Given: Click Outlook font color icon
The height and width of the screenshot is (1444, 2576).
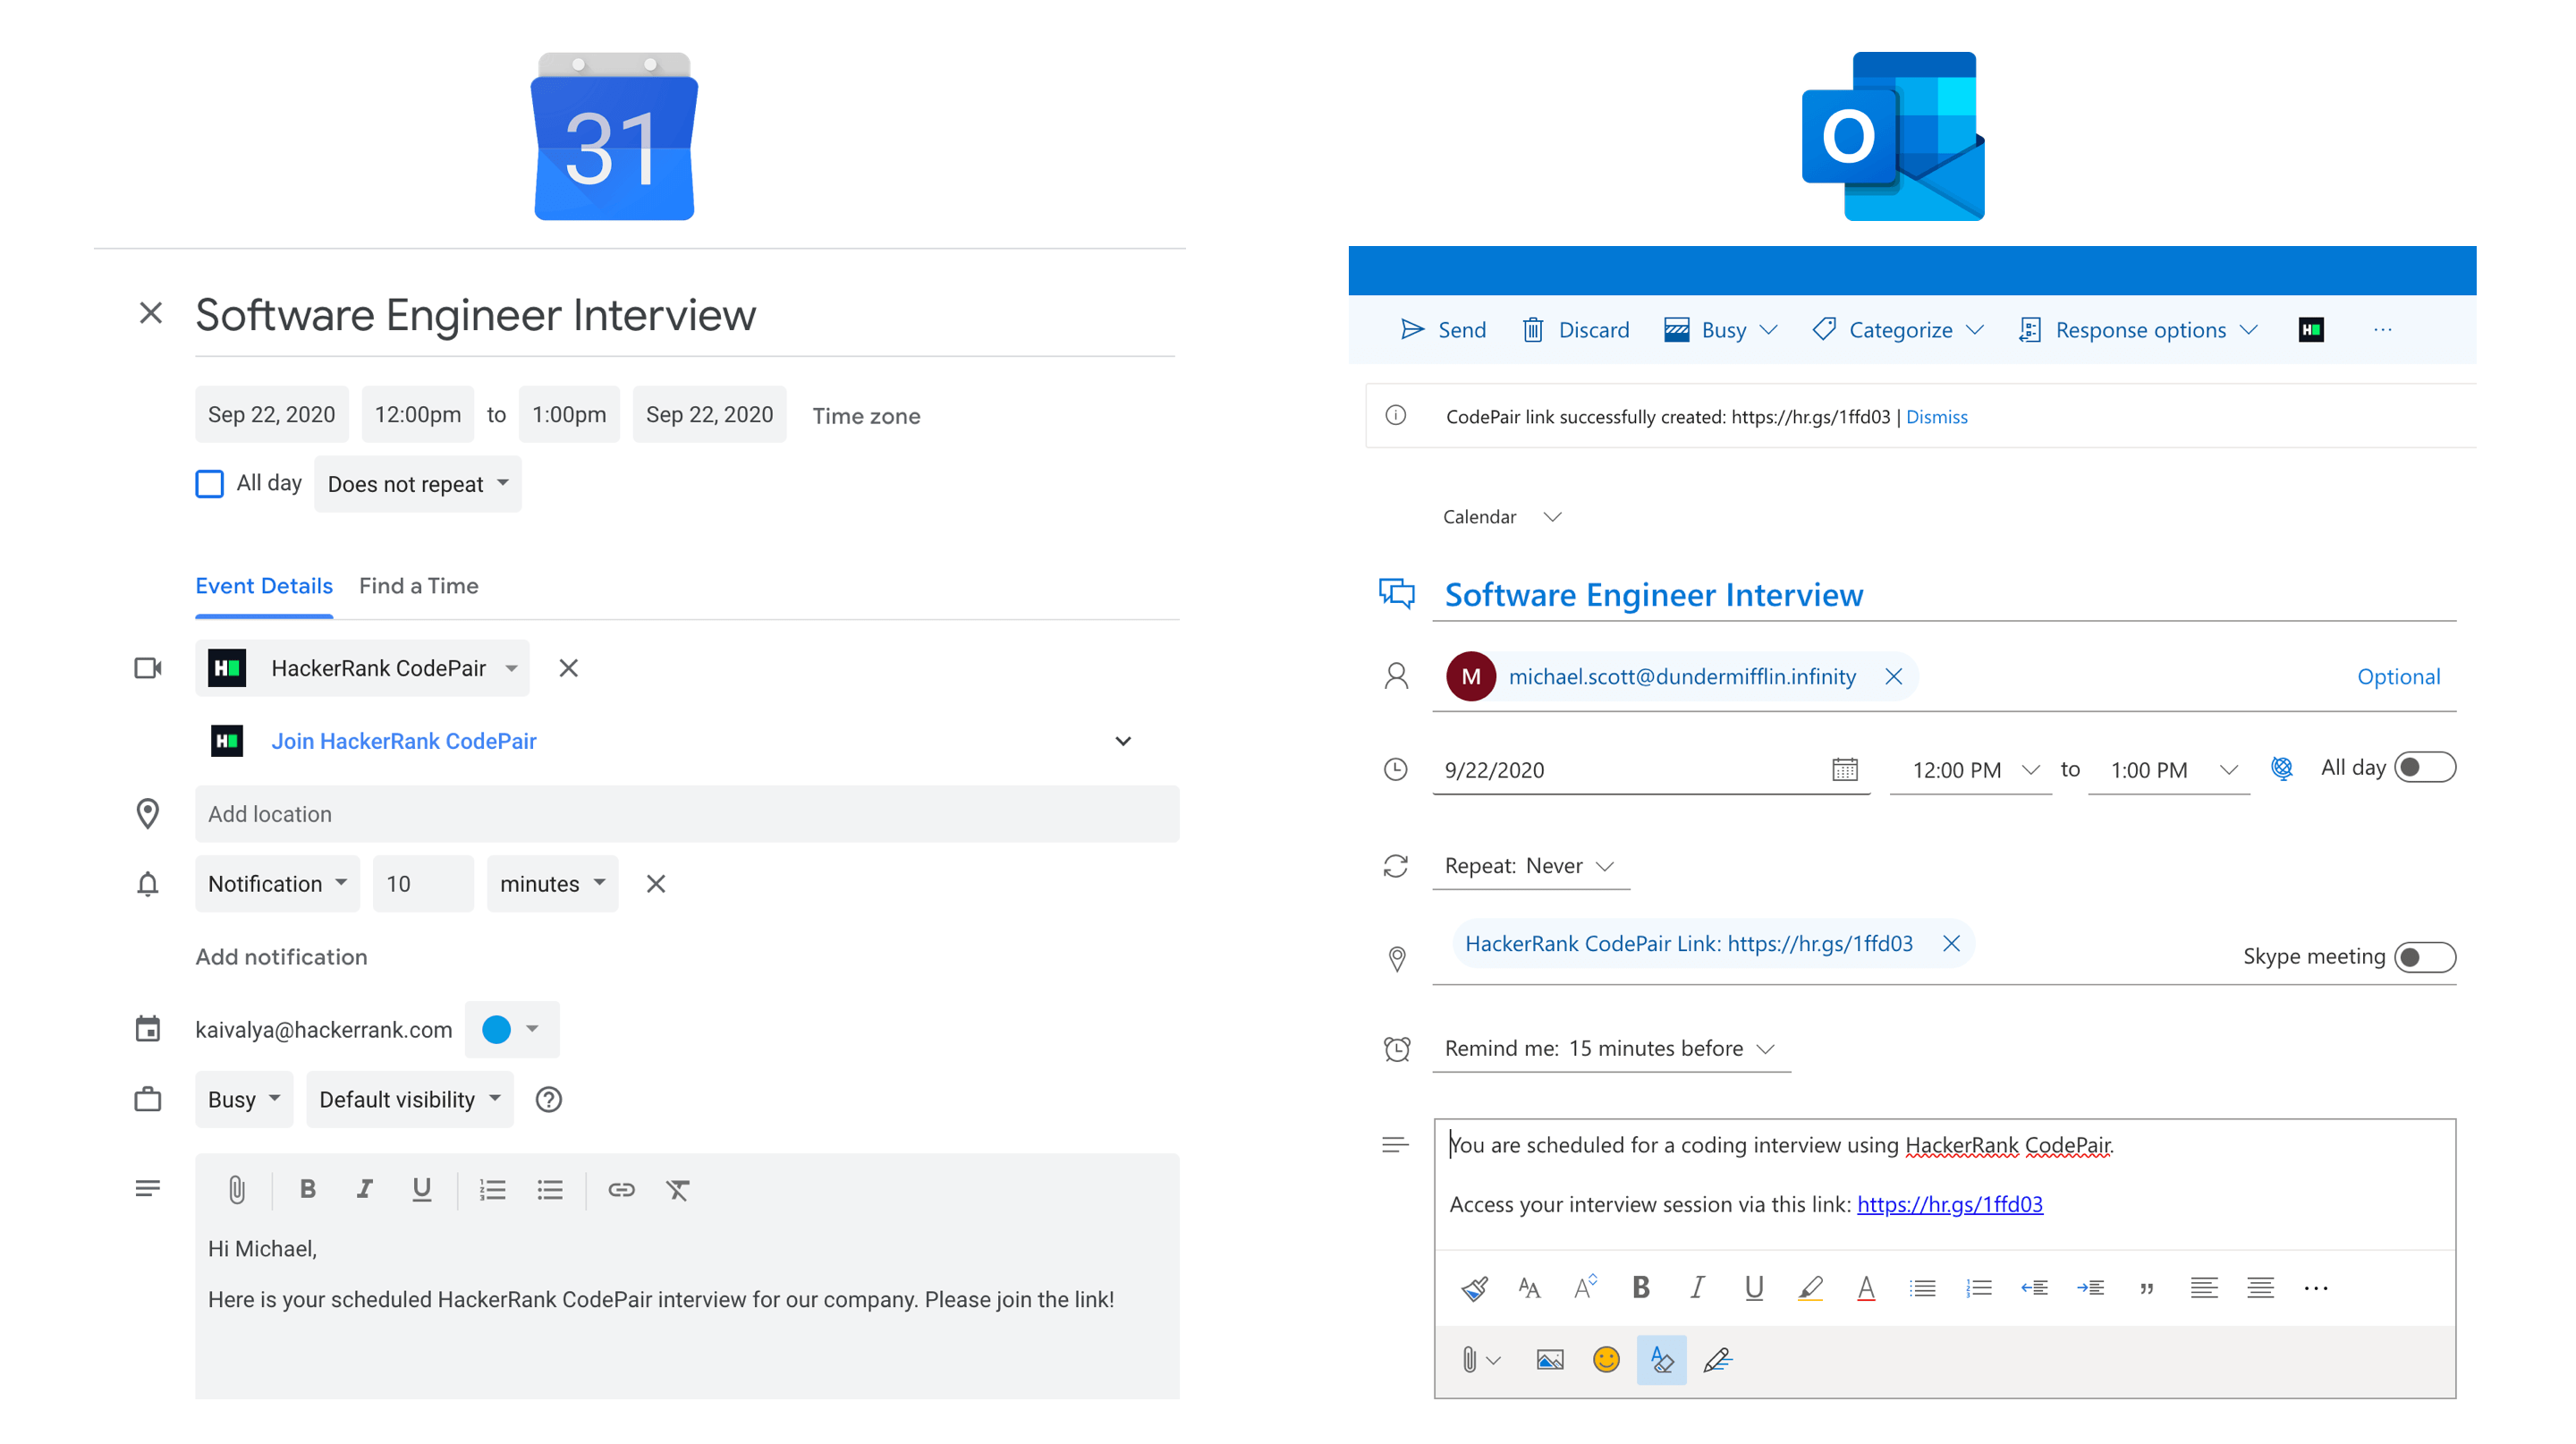Looking at the screenshot, I should tap(1865, 1288).
